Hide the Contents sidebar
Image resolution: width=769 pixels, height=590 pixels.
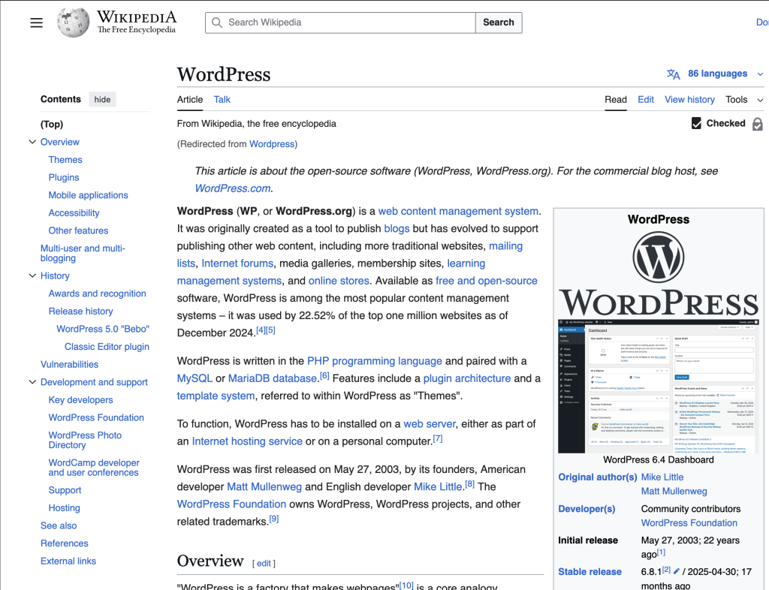102,100
